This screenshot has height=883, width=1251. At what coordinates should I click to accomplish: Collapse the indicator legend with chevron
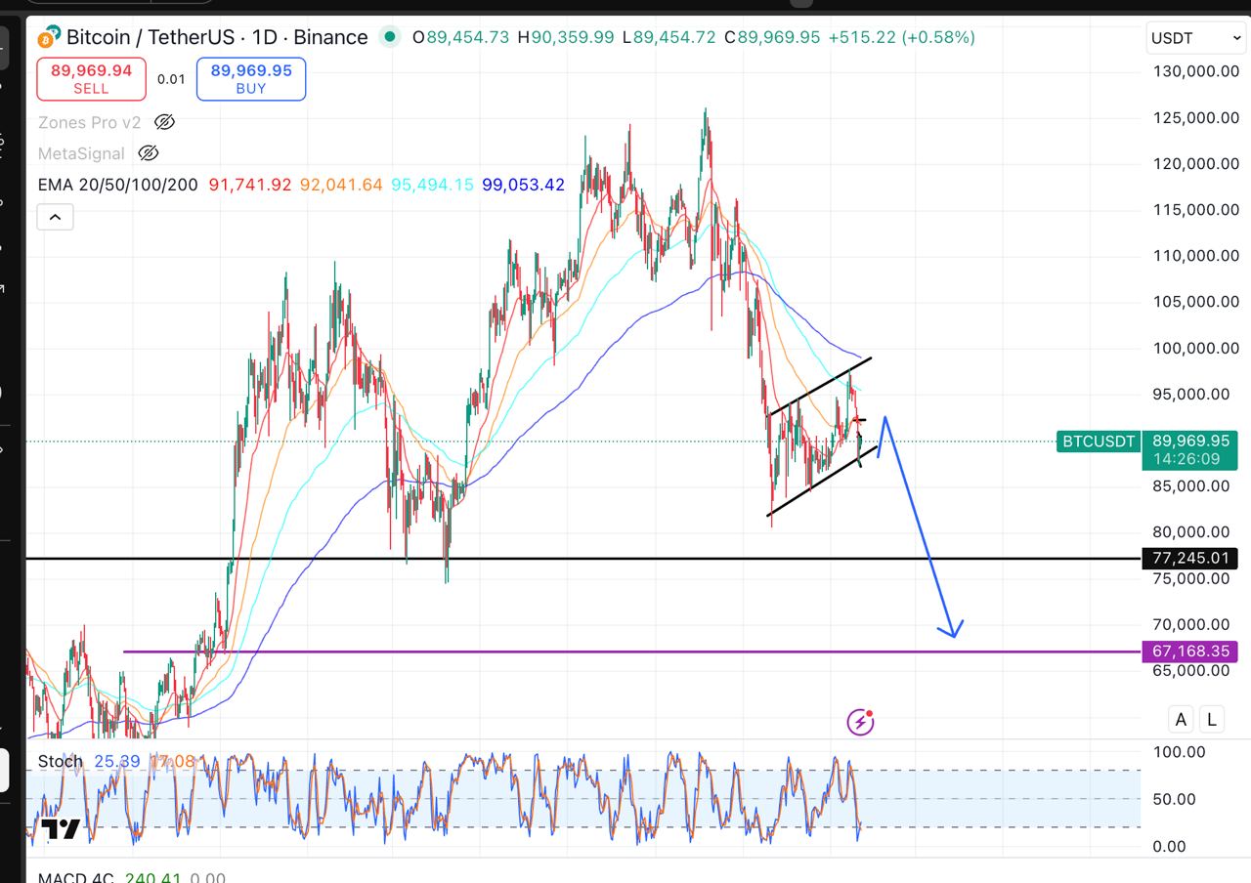(x=55, y=217)
